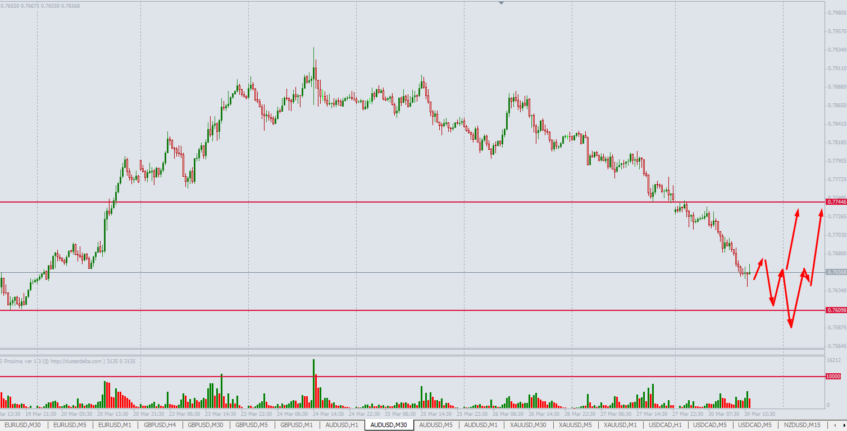Click the 27 Mar 06:30 time label
Screen dimensions: 847x431
[x=616, y=414]
